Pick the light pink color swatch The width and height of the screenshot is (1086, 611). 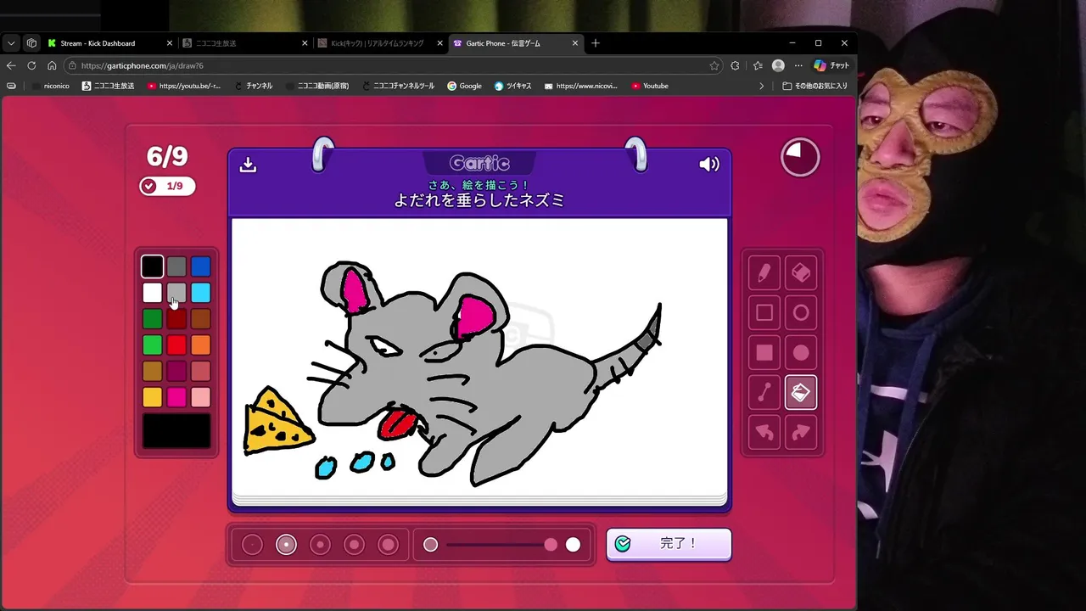pos(200,397)
